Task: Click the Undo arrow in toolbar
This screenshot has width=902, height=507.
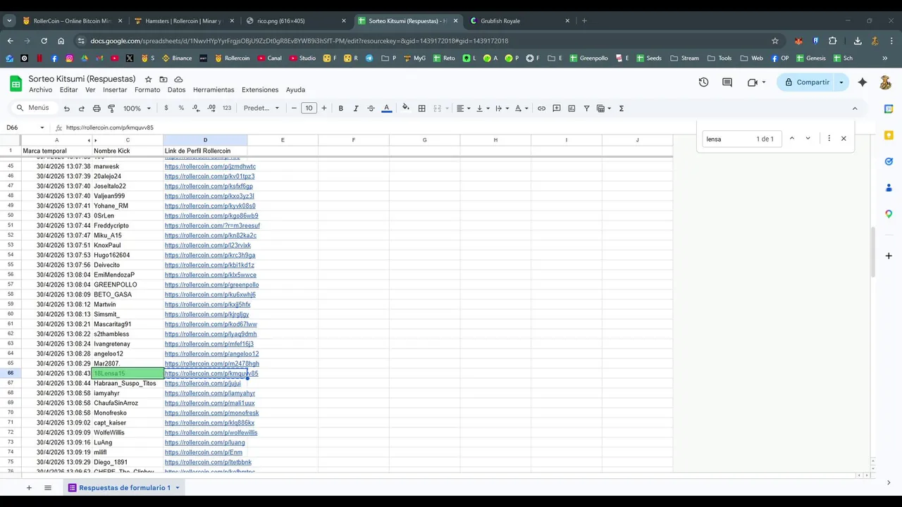Action: point(67,108)
